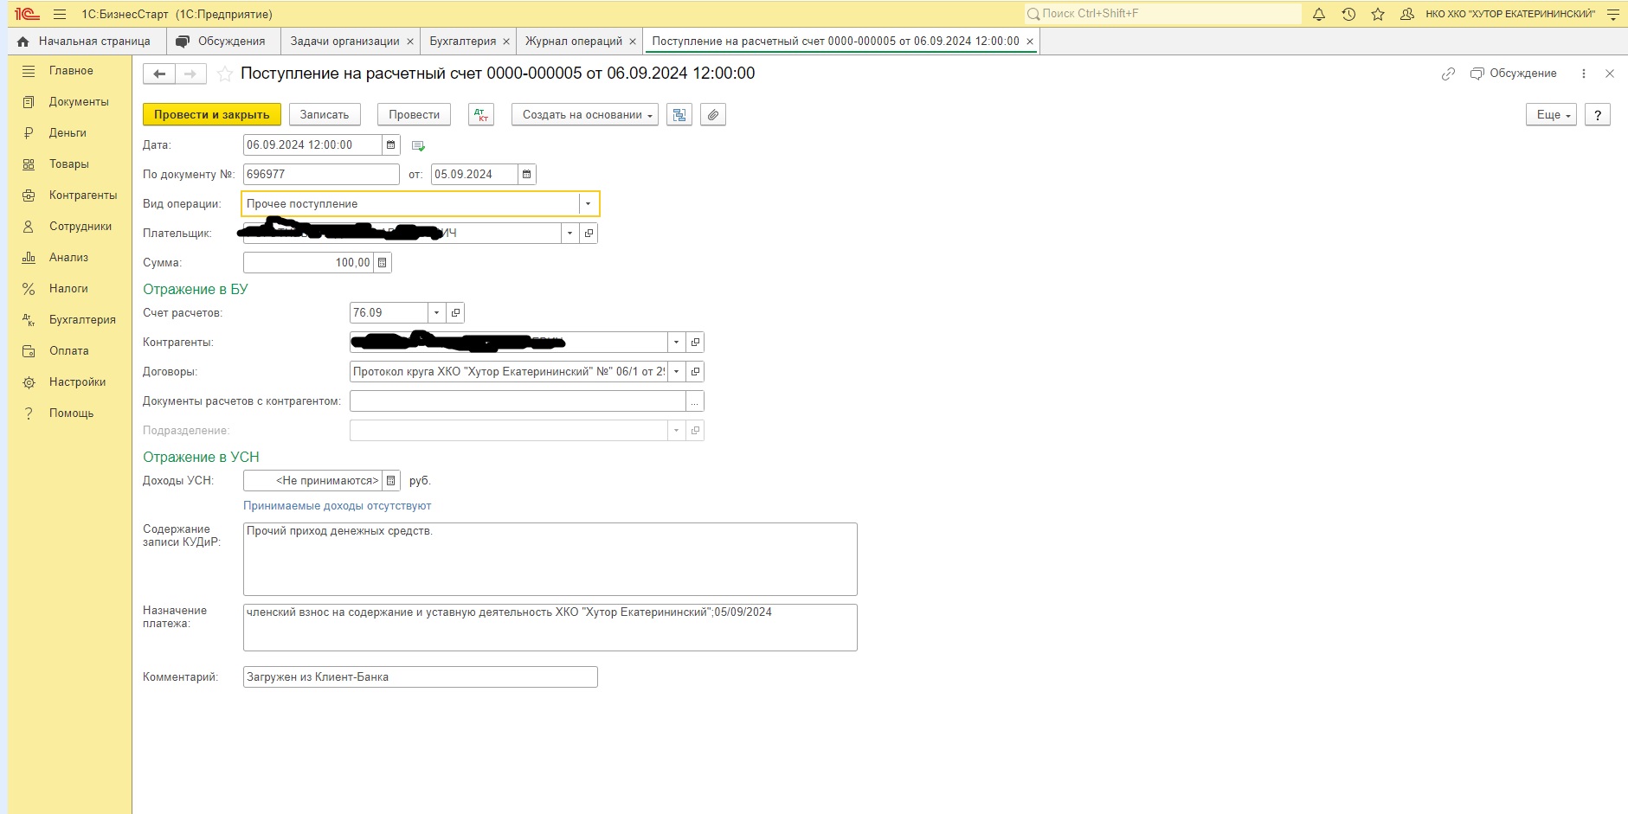Open the Деньги sidebar section
Viewport: 1628px width, 814px height.
pos(71,133)
